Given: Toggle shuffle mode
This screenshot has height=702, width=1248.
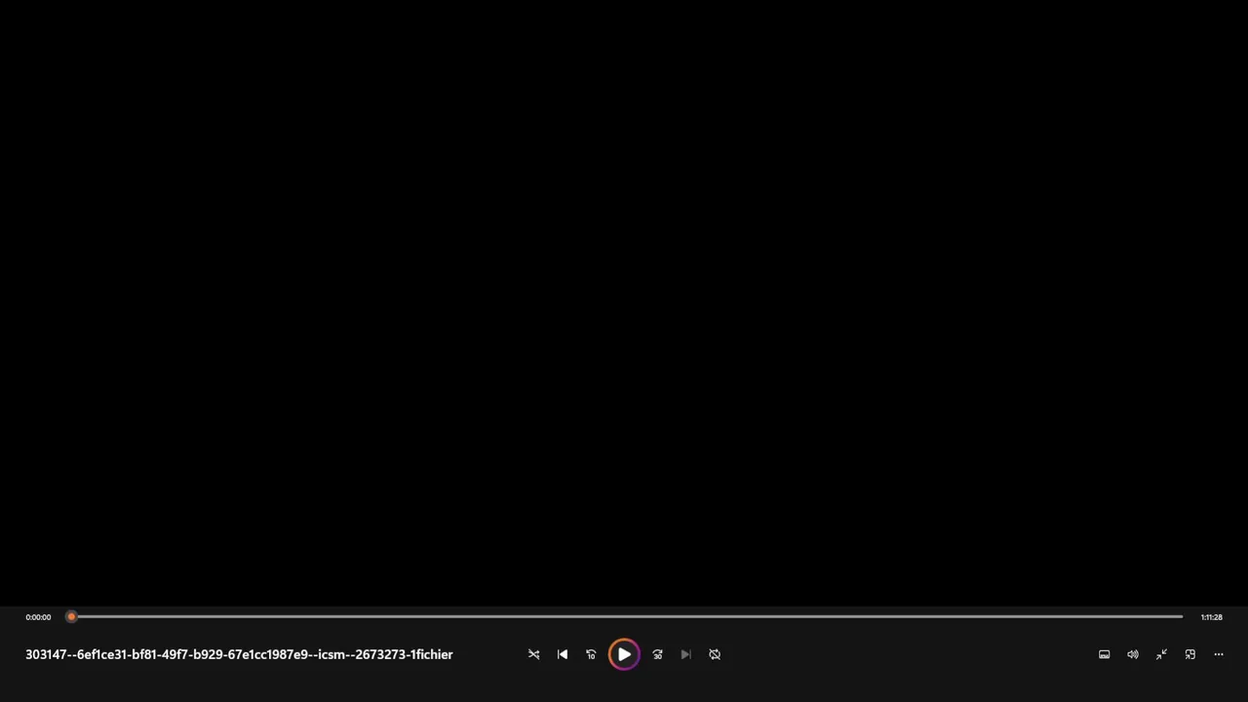Looking at the screenshot, I should (x=533, y=654).
